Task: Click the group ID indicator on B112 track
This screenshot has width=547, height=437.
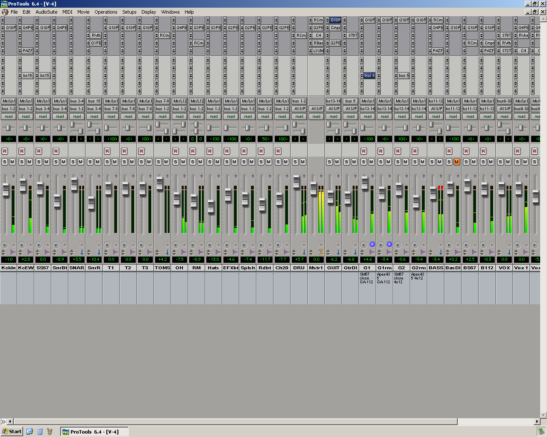Action: click(x=492, y=245)
